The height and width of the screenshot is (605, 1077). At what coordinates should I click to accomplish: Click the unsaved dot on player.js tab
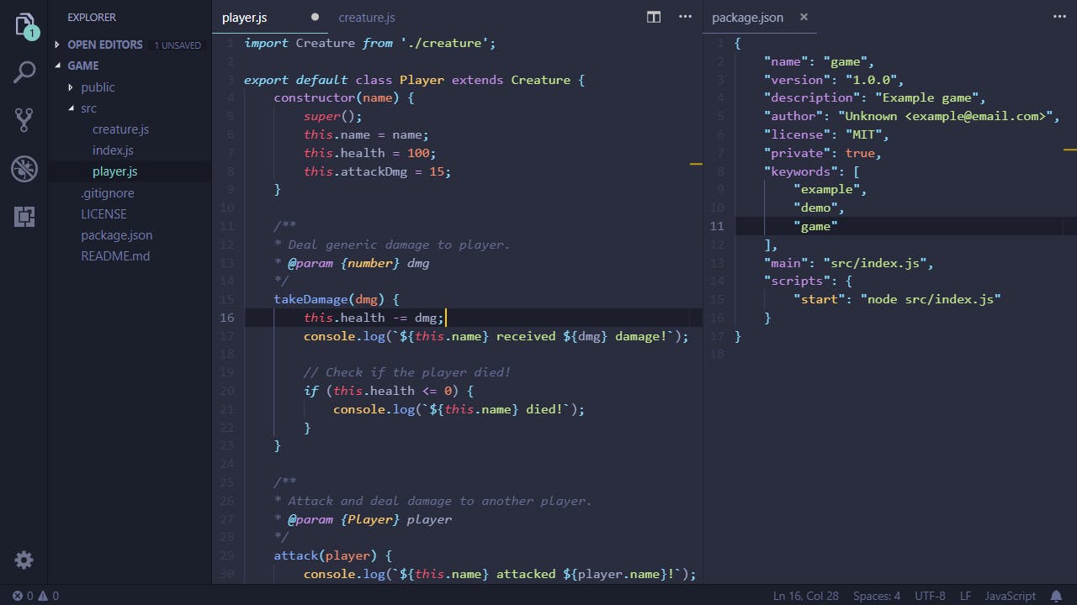click(315, 17)
